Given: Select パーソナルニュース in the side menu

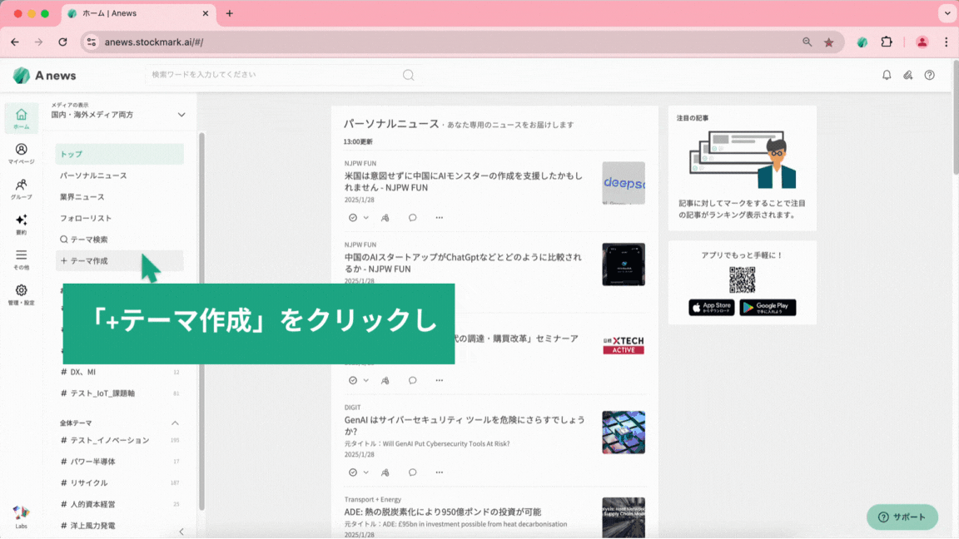Looking at the screenshot, I should click(x=93, y=176).
